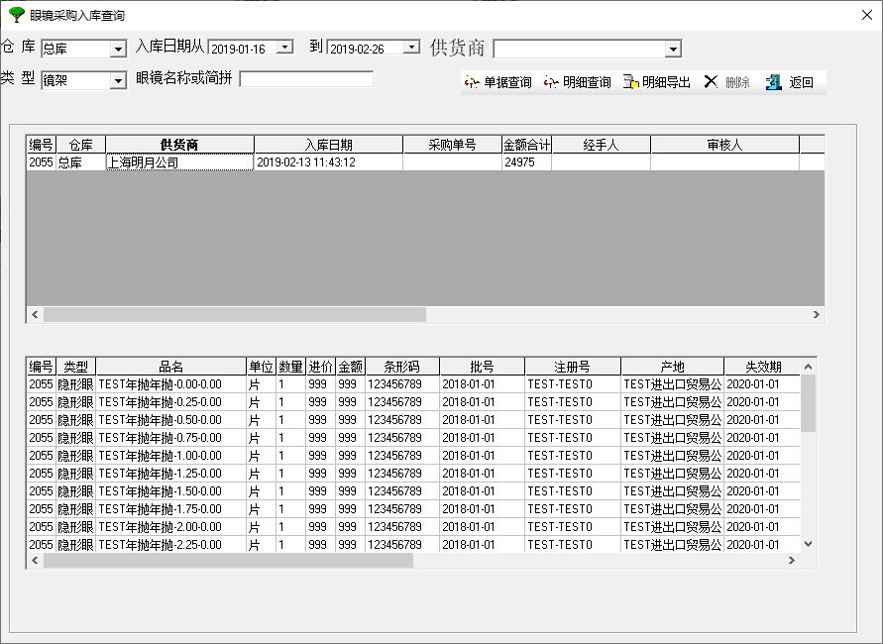Click the 入库日期 column header
The height and width of the screenshot is (644, 883).
click(x=327, y=143)
